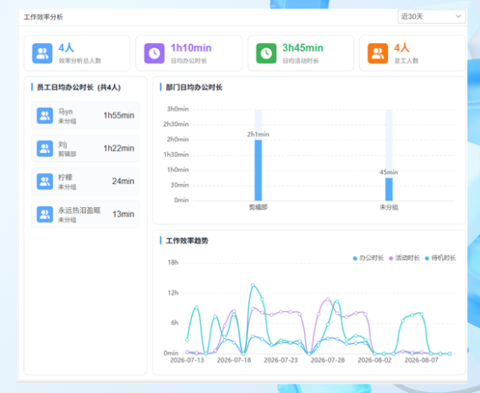Image resolution: width=480 pixels, height=393 pixels.
Task: Click the 1h10min 日均办公时长 card
Action: pyautogui.click(x=189, y=53)
